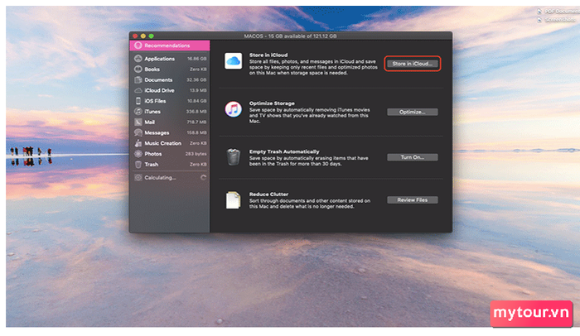Open the iOS Files sidebar category
Image resolution: width=580 pixels, height=336 pixels.
170,101
